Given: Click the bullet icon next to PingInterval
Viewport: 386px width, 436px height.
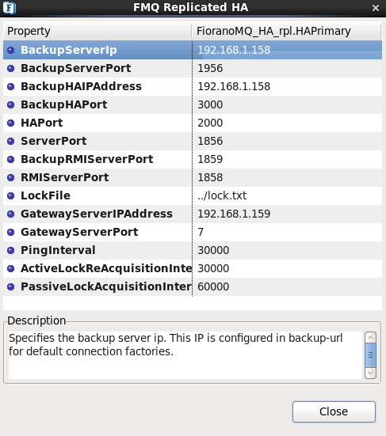Looking at the screenshot, I should (x=11, y=250).
